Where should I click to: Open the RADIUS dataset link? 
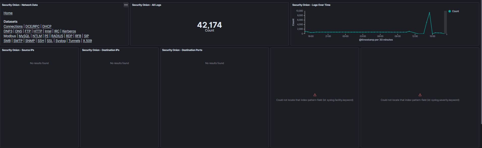coord(57,36)
